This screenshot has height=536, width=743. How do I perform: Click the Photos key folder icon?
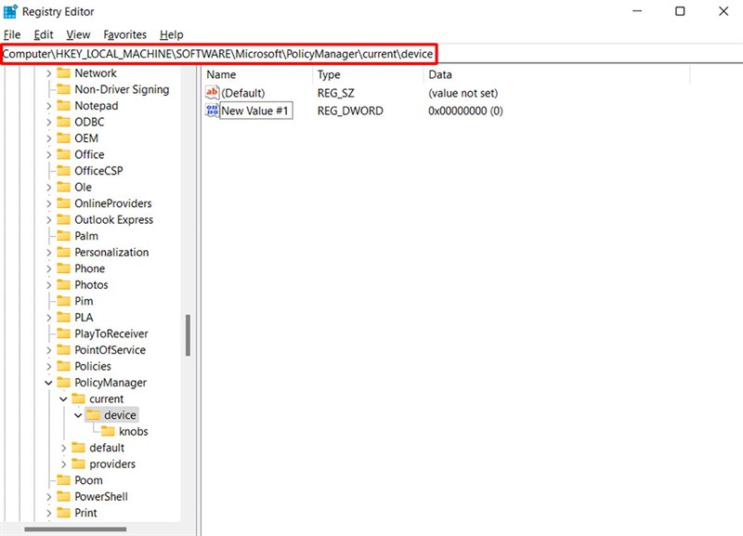62,284
